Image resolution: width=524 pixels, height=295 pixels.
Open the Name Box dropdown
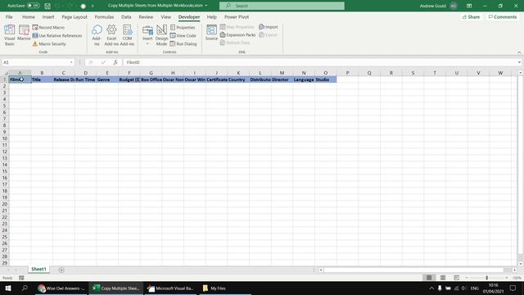point(71,62)
